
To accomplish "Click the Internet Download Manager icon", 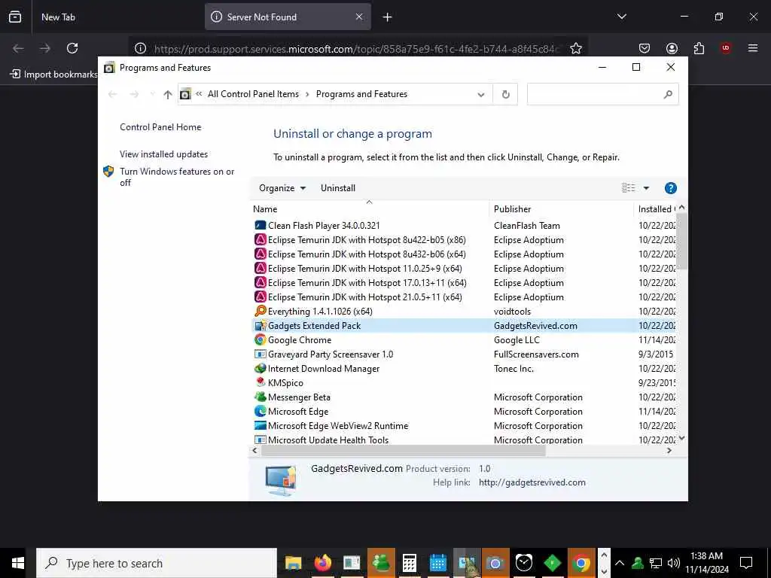I will pos(260,368).
